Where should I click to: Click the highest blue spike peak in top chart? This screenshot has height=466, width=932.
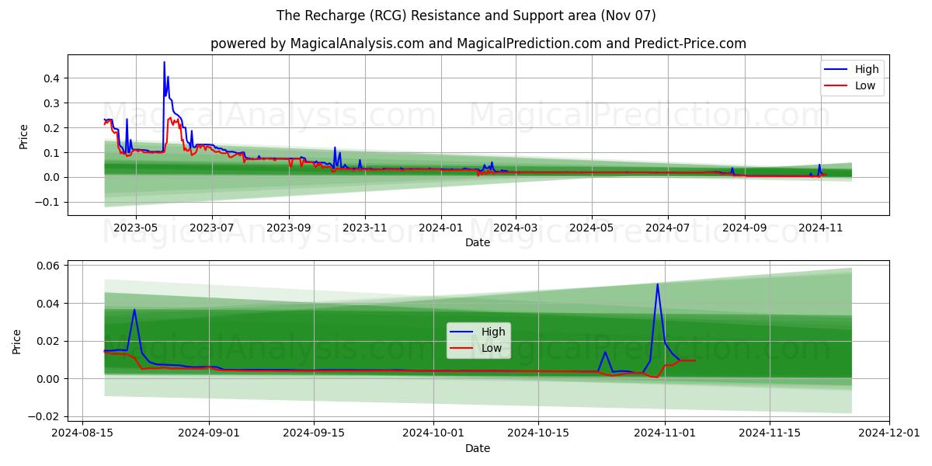tap(164, 62)
